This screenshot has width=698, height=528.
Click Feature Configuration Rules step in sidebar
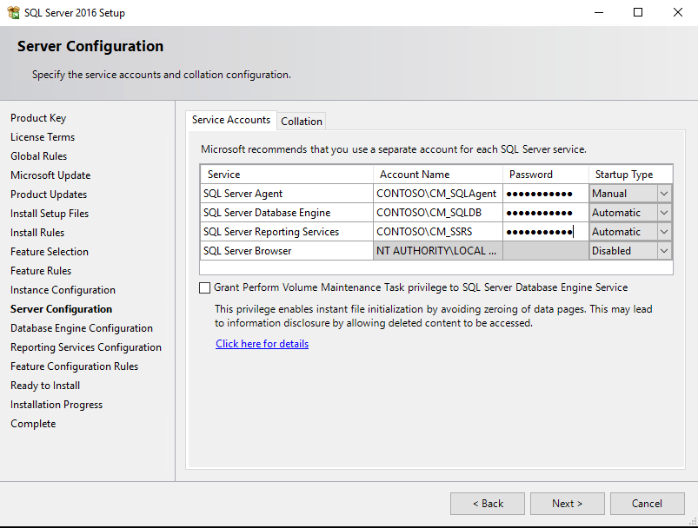75,366
